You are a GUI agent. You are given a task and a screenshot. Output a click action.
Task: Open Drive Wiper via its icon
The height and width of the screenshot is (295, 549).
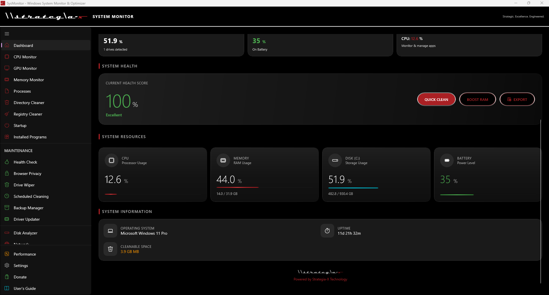7,185
